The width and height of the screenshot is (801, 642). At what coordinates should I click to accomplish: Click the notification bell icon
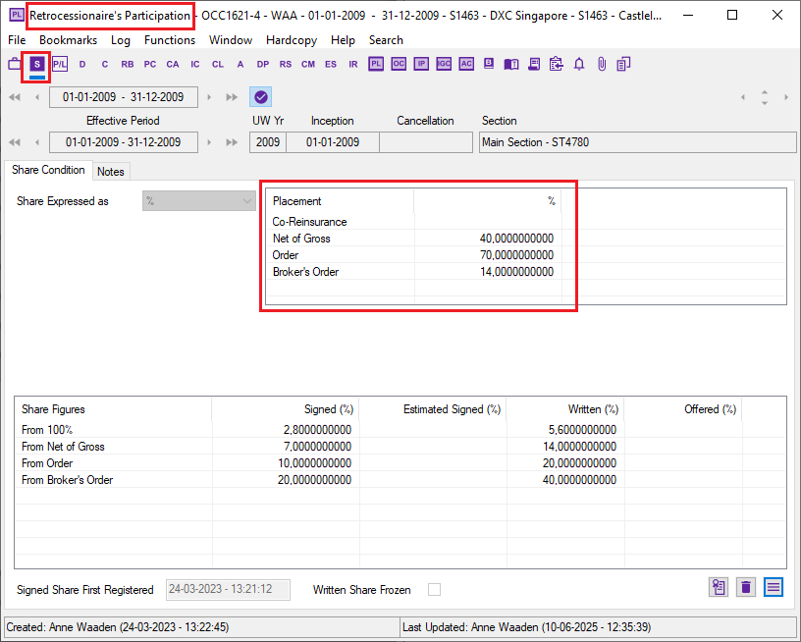(579, 64)
